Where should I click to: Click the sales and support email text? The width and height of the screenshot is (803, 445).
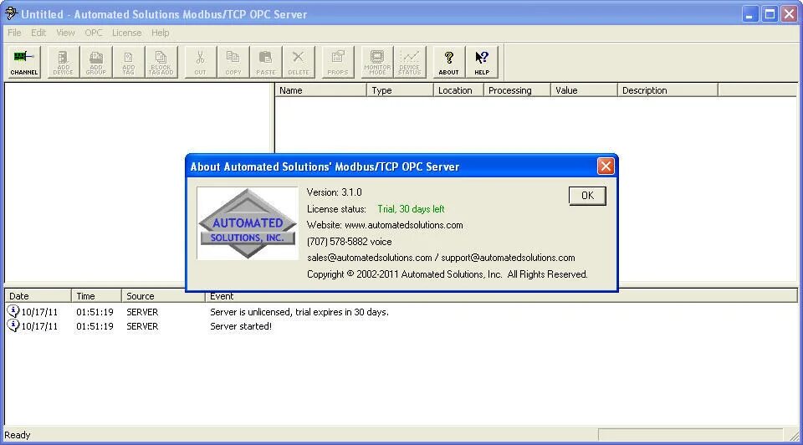tap(441, 258)
